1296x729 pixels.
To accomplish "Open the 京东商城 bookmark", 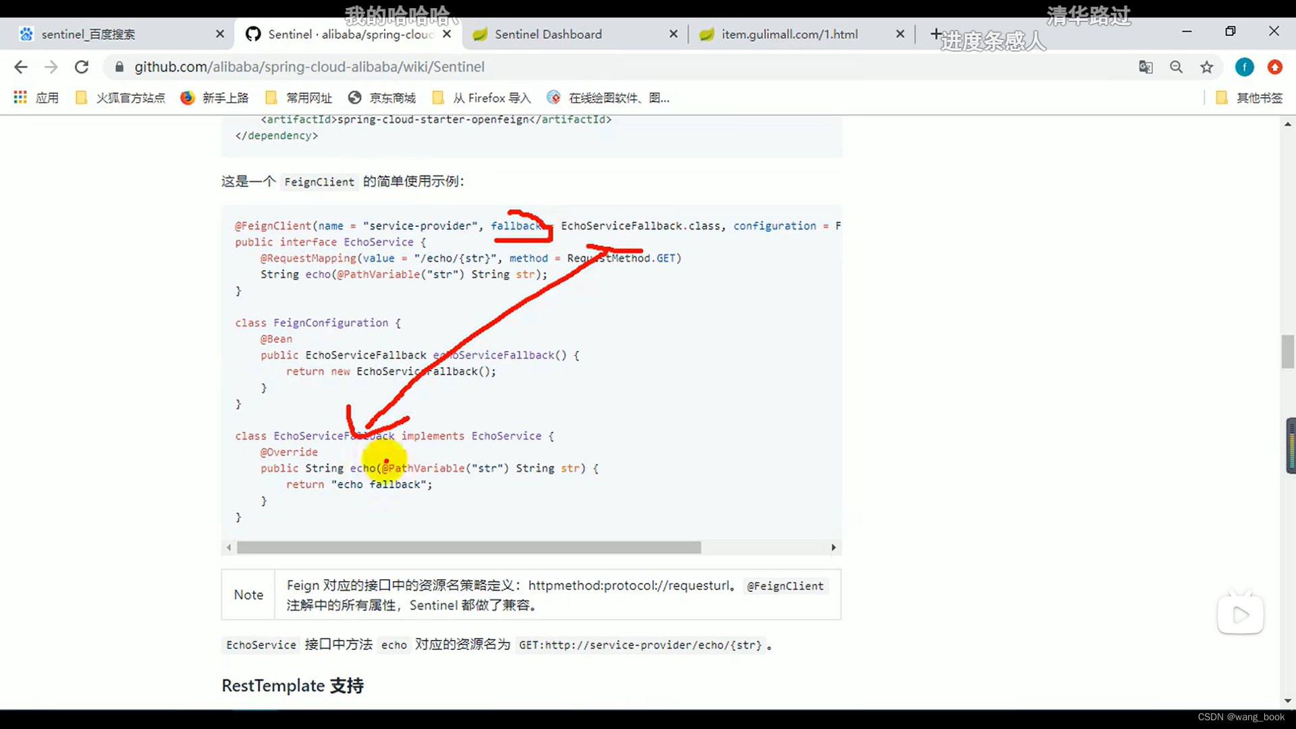I will click(383, 97).
